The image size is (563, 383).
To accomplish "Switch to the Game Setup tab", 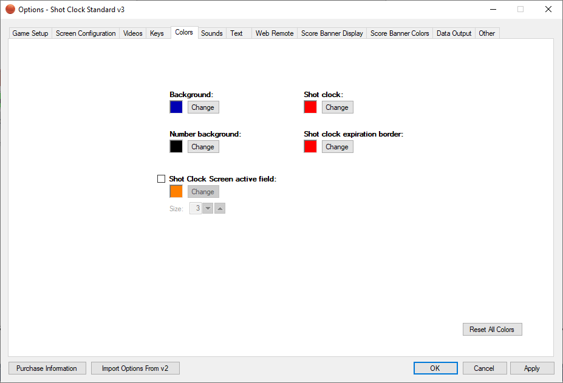I will click(30, 33).
